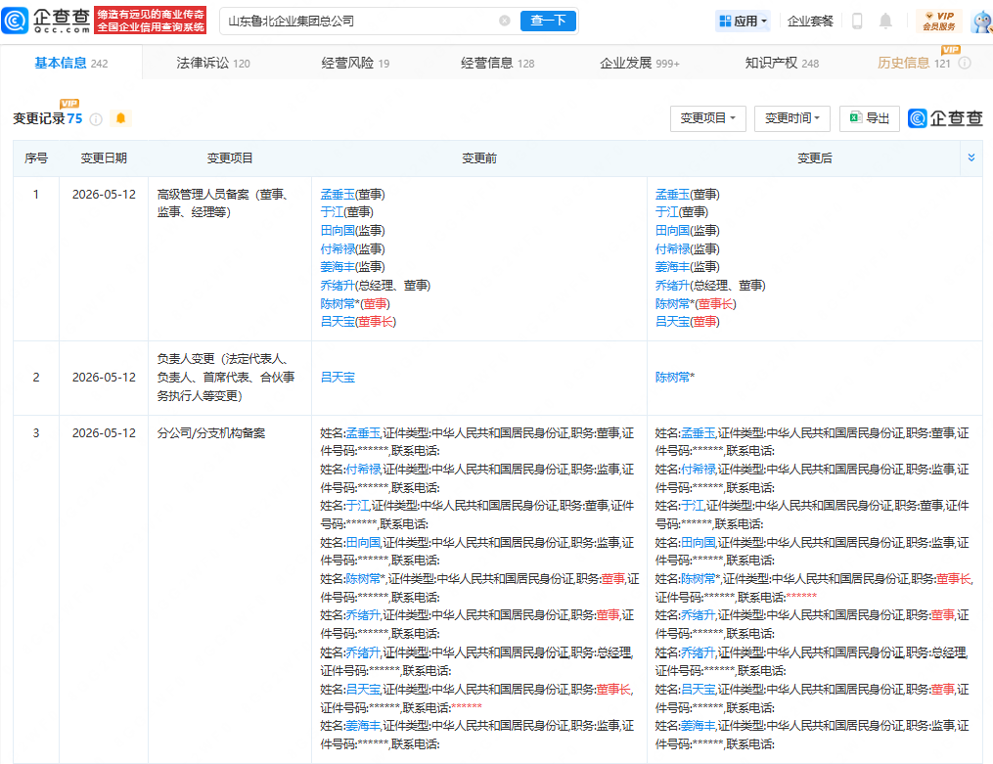Viewport: 993px width, 764px height.
Task: Export records with the 导出 button
Action: click(870, 118)
